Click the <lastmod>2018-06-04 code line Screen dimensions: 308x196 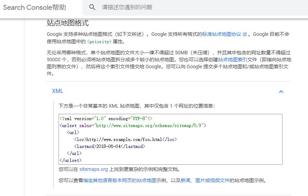coord(110,147)
